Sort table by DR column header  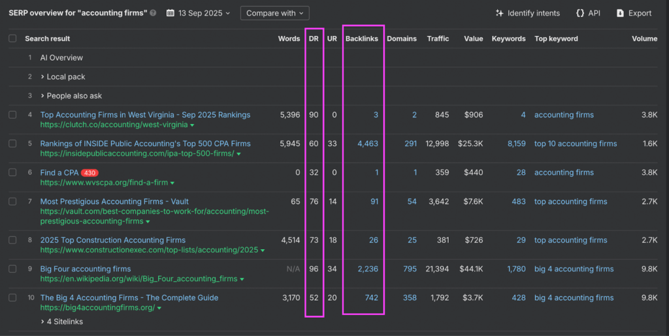click(x=314, y=38)
